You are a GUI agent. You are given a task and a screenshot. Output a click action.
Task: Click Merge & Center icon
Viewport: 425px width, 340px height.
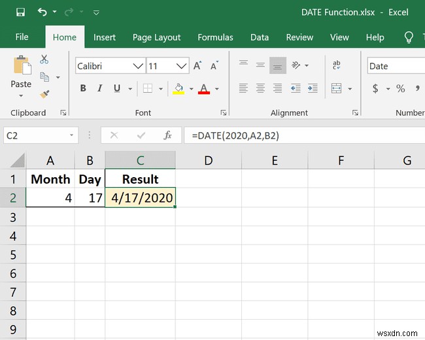click(336, 88)
